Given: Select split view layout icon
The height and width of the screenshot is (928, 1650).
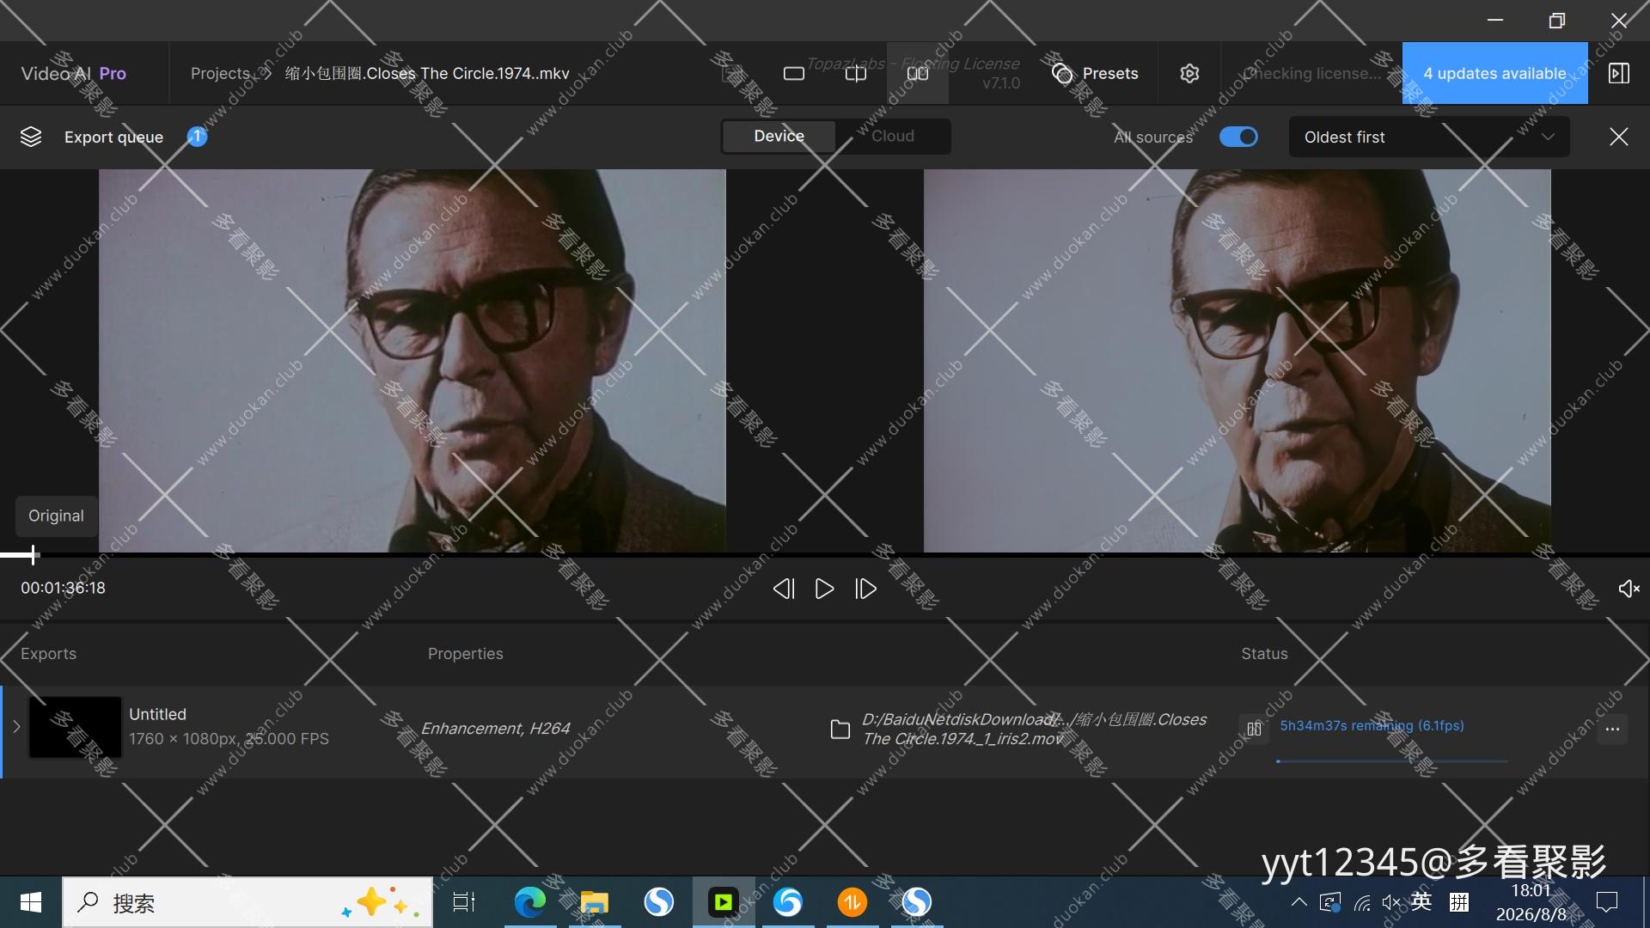Looking at the screenshot, I should pyautogui.click(x=856, y=74).
